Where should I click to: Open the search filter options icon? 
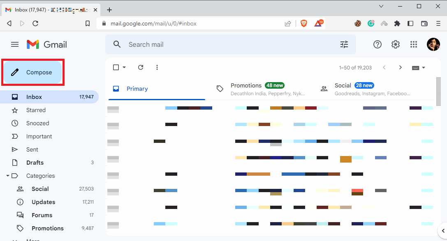pos(344,44)
